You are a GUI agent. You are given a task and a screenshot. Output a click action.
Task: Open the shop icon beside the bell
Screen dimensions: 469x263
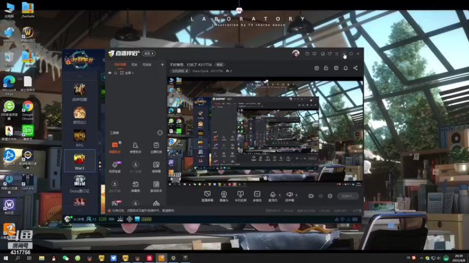336,68
